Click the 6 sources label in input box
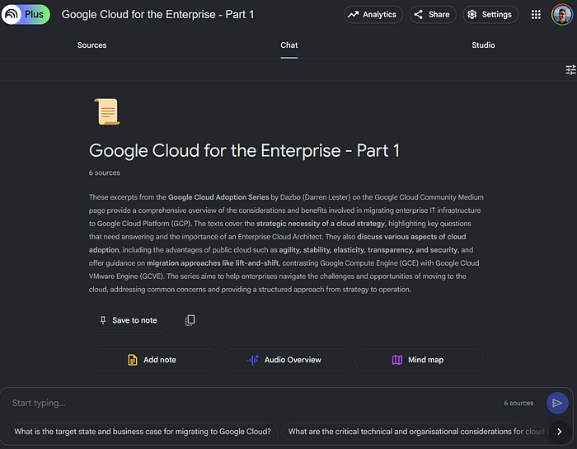This screenshot has width=577, height=449. pos(518,403)
